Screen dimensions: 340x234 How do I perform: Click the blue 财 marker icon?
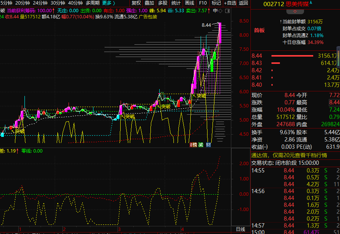pyautogui.click(x=208, y=145)
